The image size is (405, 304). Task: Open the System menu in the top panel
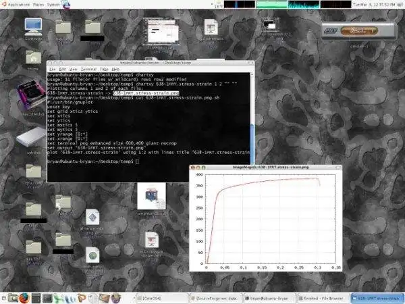(53, 5)
